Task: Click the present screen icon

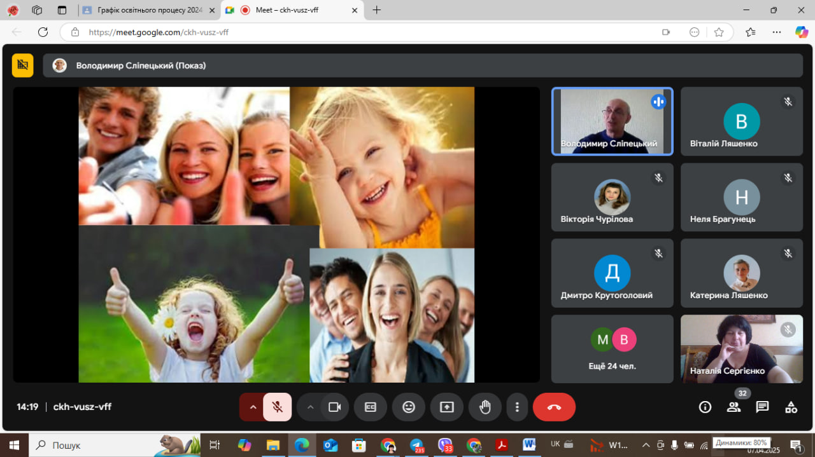Action: (x=447, y=407)
